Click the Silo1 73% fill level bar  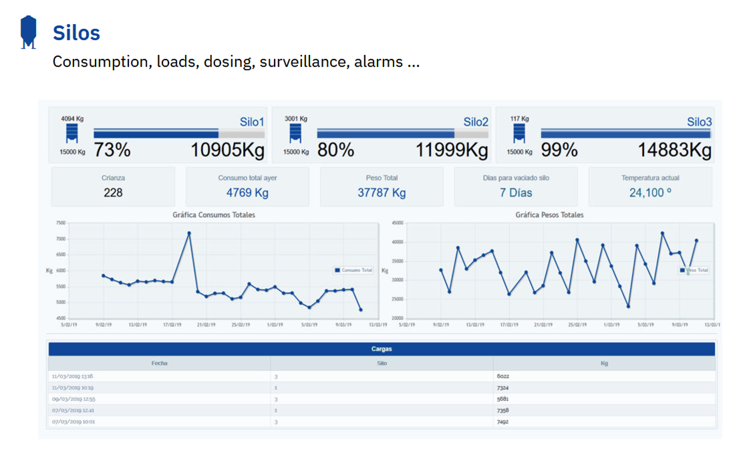pos(156,134)
